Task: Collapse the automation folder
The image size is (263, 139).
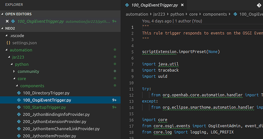Action: pos(6,50)
